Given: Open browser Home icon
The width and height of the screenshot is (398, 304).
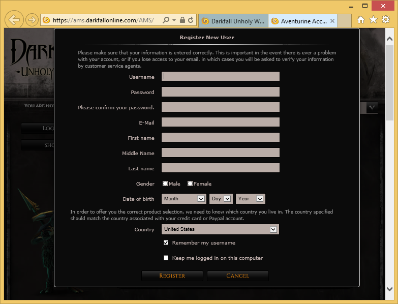Looking at the screenshot, I should click(361, 19).
